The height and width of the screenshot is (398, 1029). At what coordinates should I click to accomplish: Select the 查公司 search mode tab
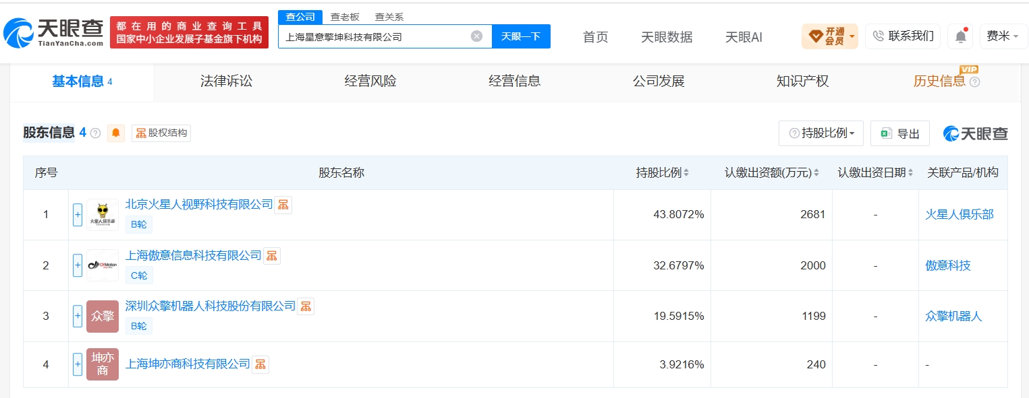coord(300,17)
